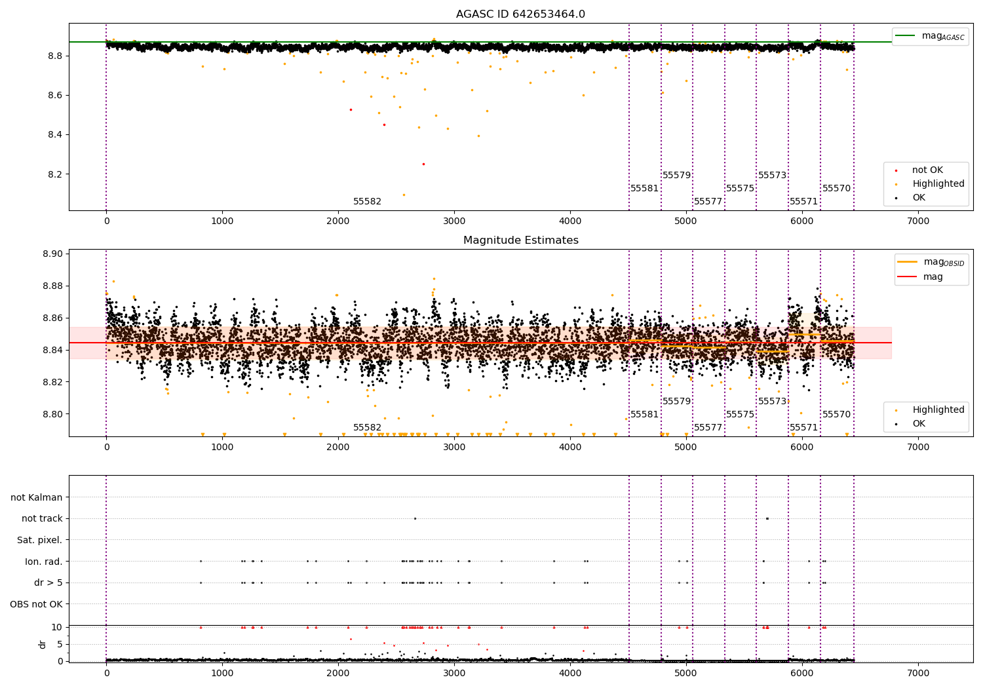The image size is (983, 688).
Task: Click the red dot swatch beside 'not OK'
Action: [x=896, y=171]
